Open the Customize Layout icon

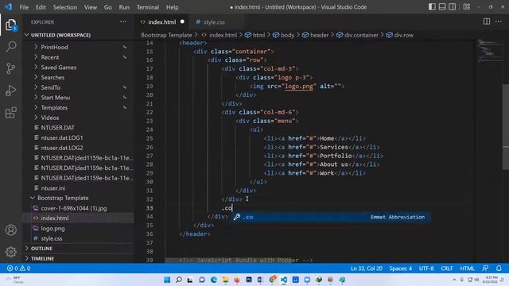(467, 7)
